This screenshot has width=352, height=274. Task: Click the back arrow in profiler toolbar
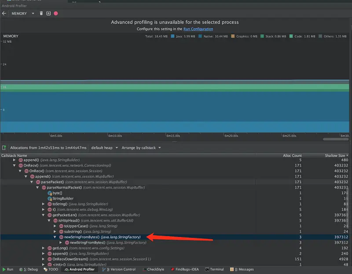[x=4, y=14]
